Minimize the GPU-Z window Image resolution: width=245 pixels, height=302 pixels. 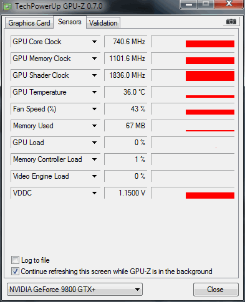[188, 4]
